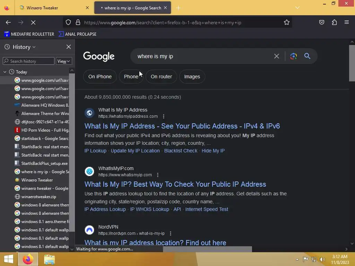This screenshot has width=355, height=266.
Task: Open the Hide My IP sitelink
Action: 213,151
